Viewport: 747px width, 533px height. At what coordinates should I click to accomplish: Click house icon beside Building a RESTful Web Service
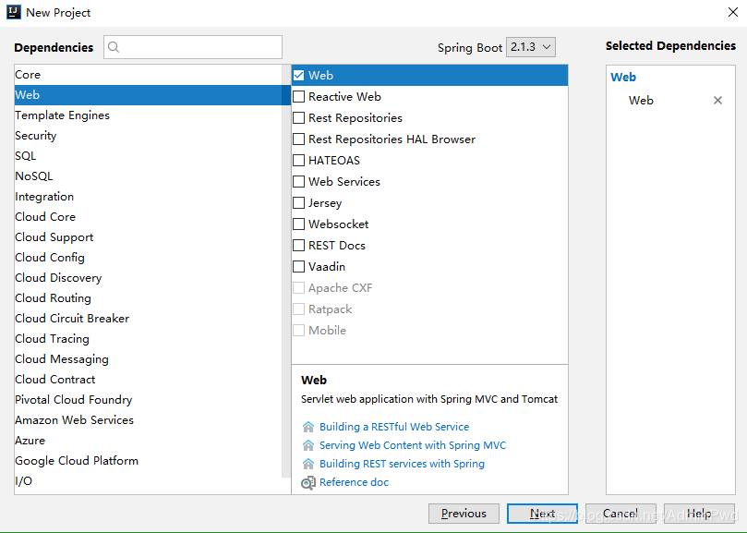tap(308, 426)
